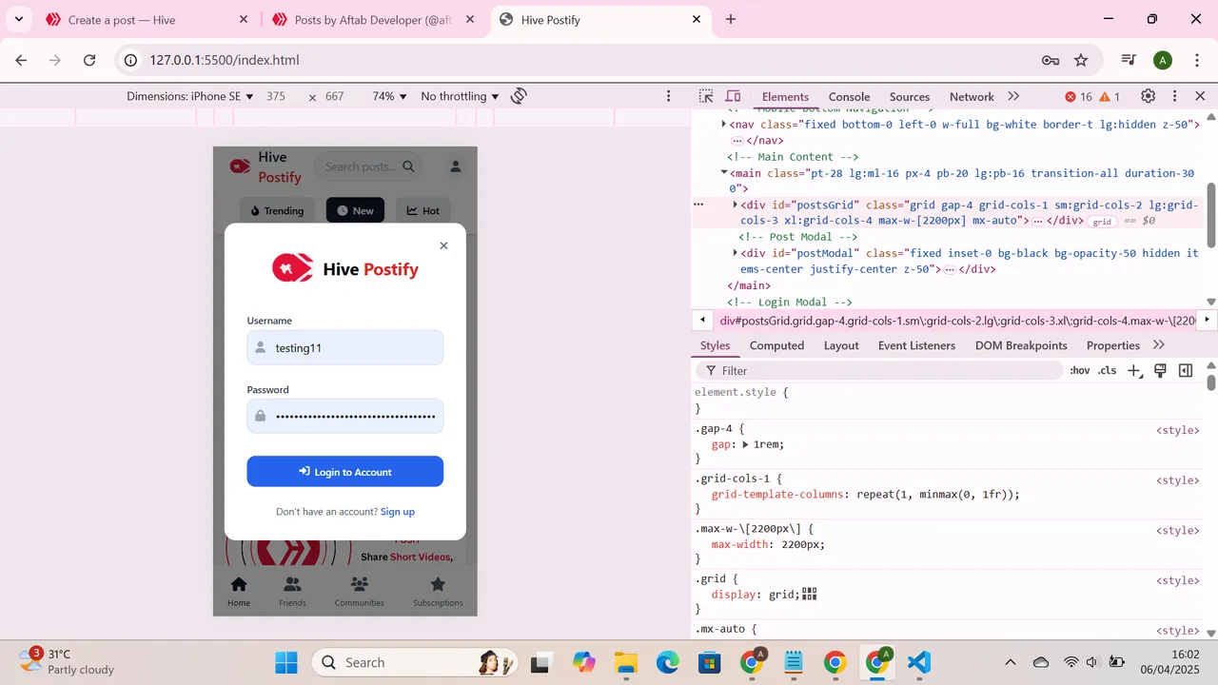This screenshot has height=685, width=1218.
Task: Open Communities in bottom navigation
Action: (360, 591)
